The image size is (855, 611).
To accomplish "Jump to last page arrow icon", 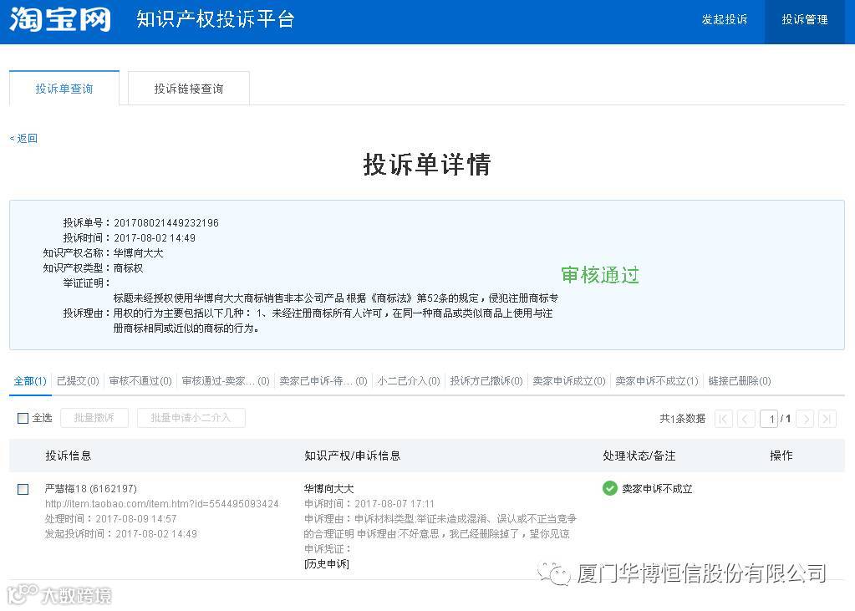I will 827,419.
